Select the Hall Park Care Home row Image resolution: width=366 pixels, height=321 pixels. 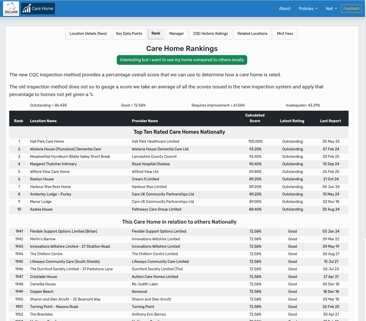pyautogui.click(x=47, y=141)
